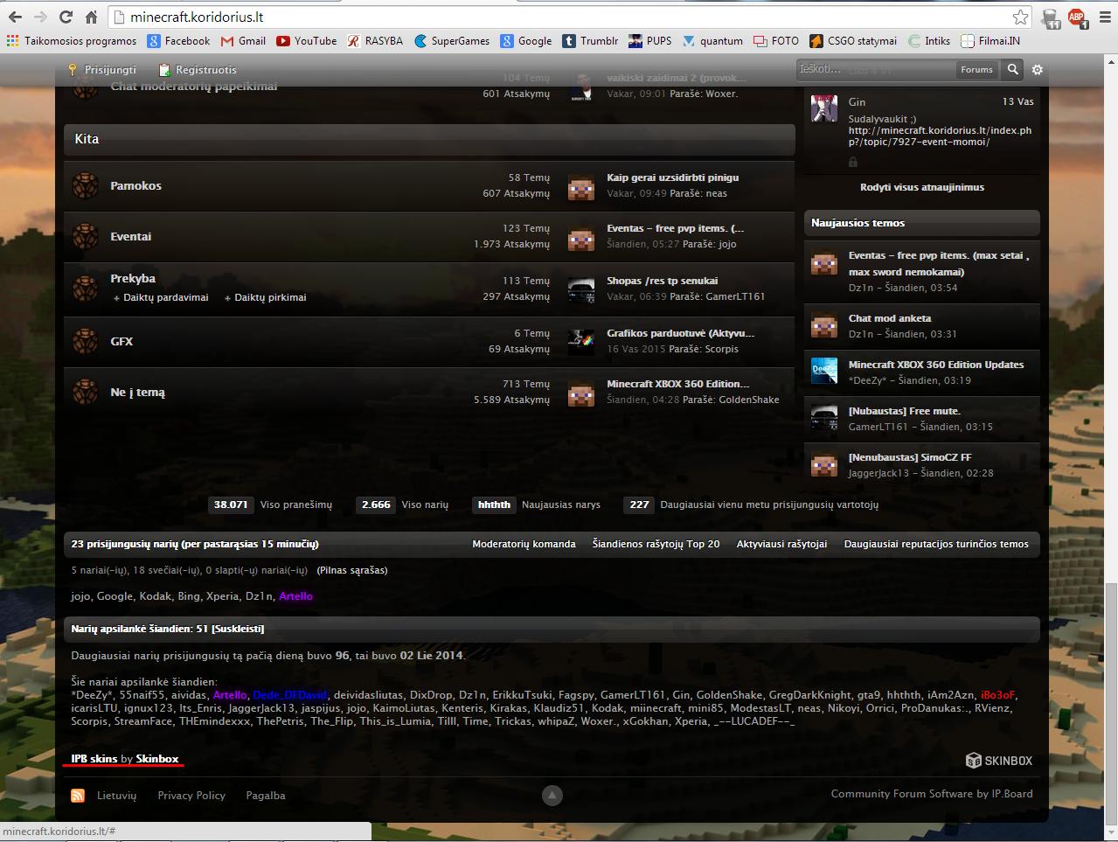Open the RSS feed icon

pos(78,796)
